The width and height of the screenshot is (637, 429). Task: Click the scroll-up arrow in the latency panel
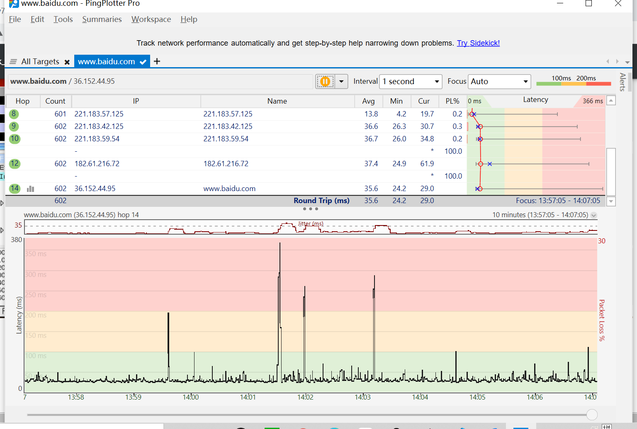tap(611, 100)
